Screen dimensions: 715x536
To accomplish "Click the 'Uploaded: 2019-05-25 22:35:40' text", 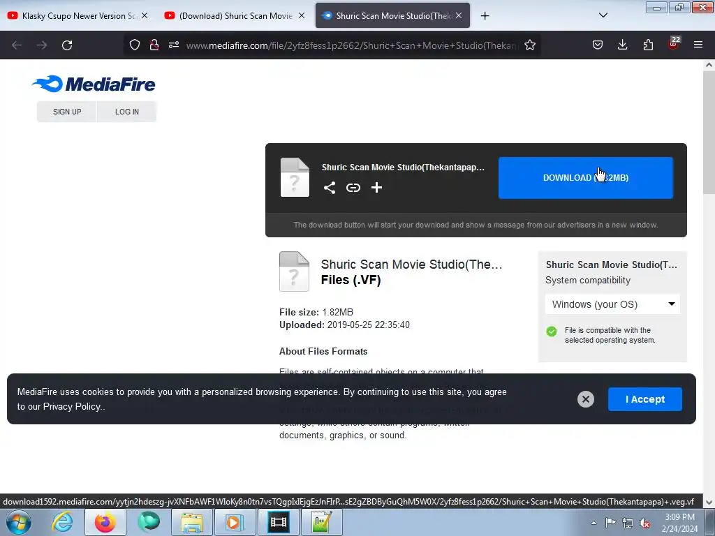I will coord(344,325).
